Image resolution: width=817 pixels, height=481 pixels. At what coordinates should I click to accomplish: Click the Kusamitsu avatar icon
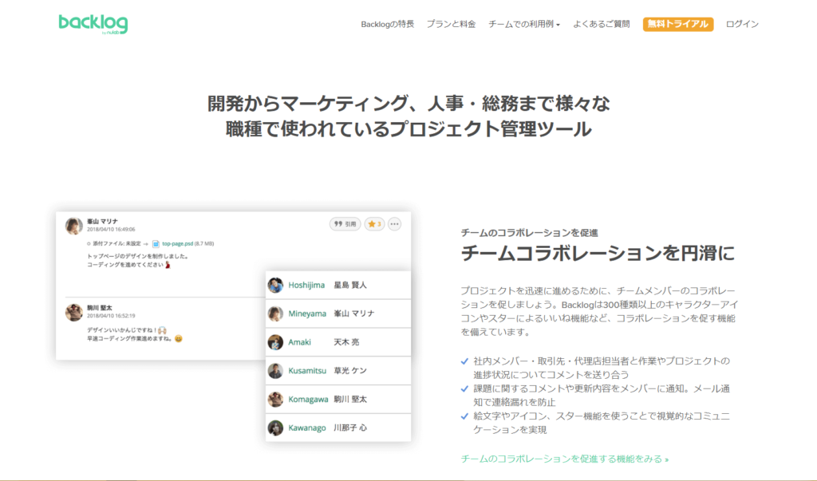pos(275,370)
